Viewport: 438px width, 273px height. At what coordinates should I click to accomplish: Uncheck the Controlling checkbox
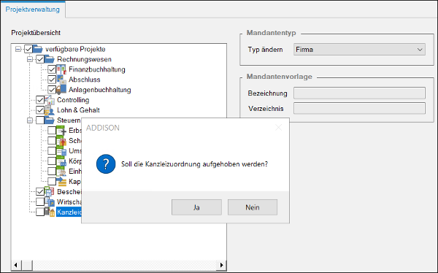40,100
